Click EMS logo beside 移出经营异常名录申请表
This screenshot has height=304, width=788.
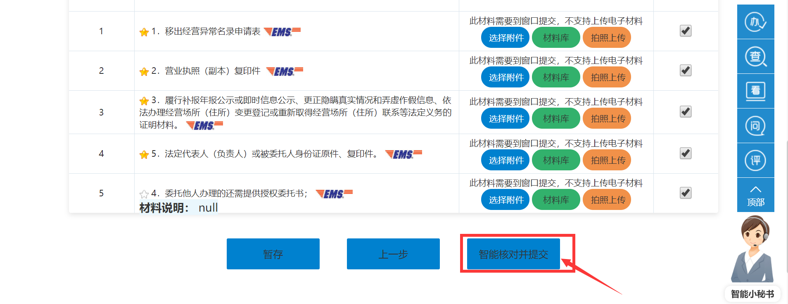pos(282,32)
